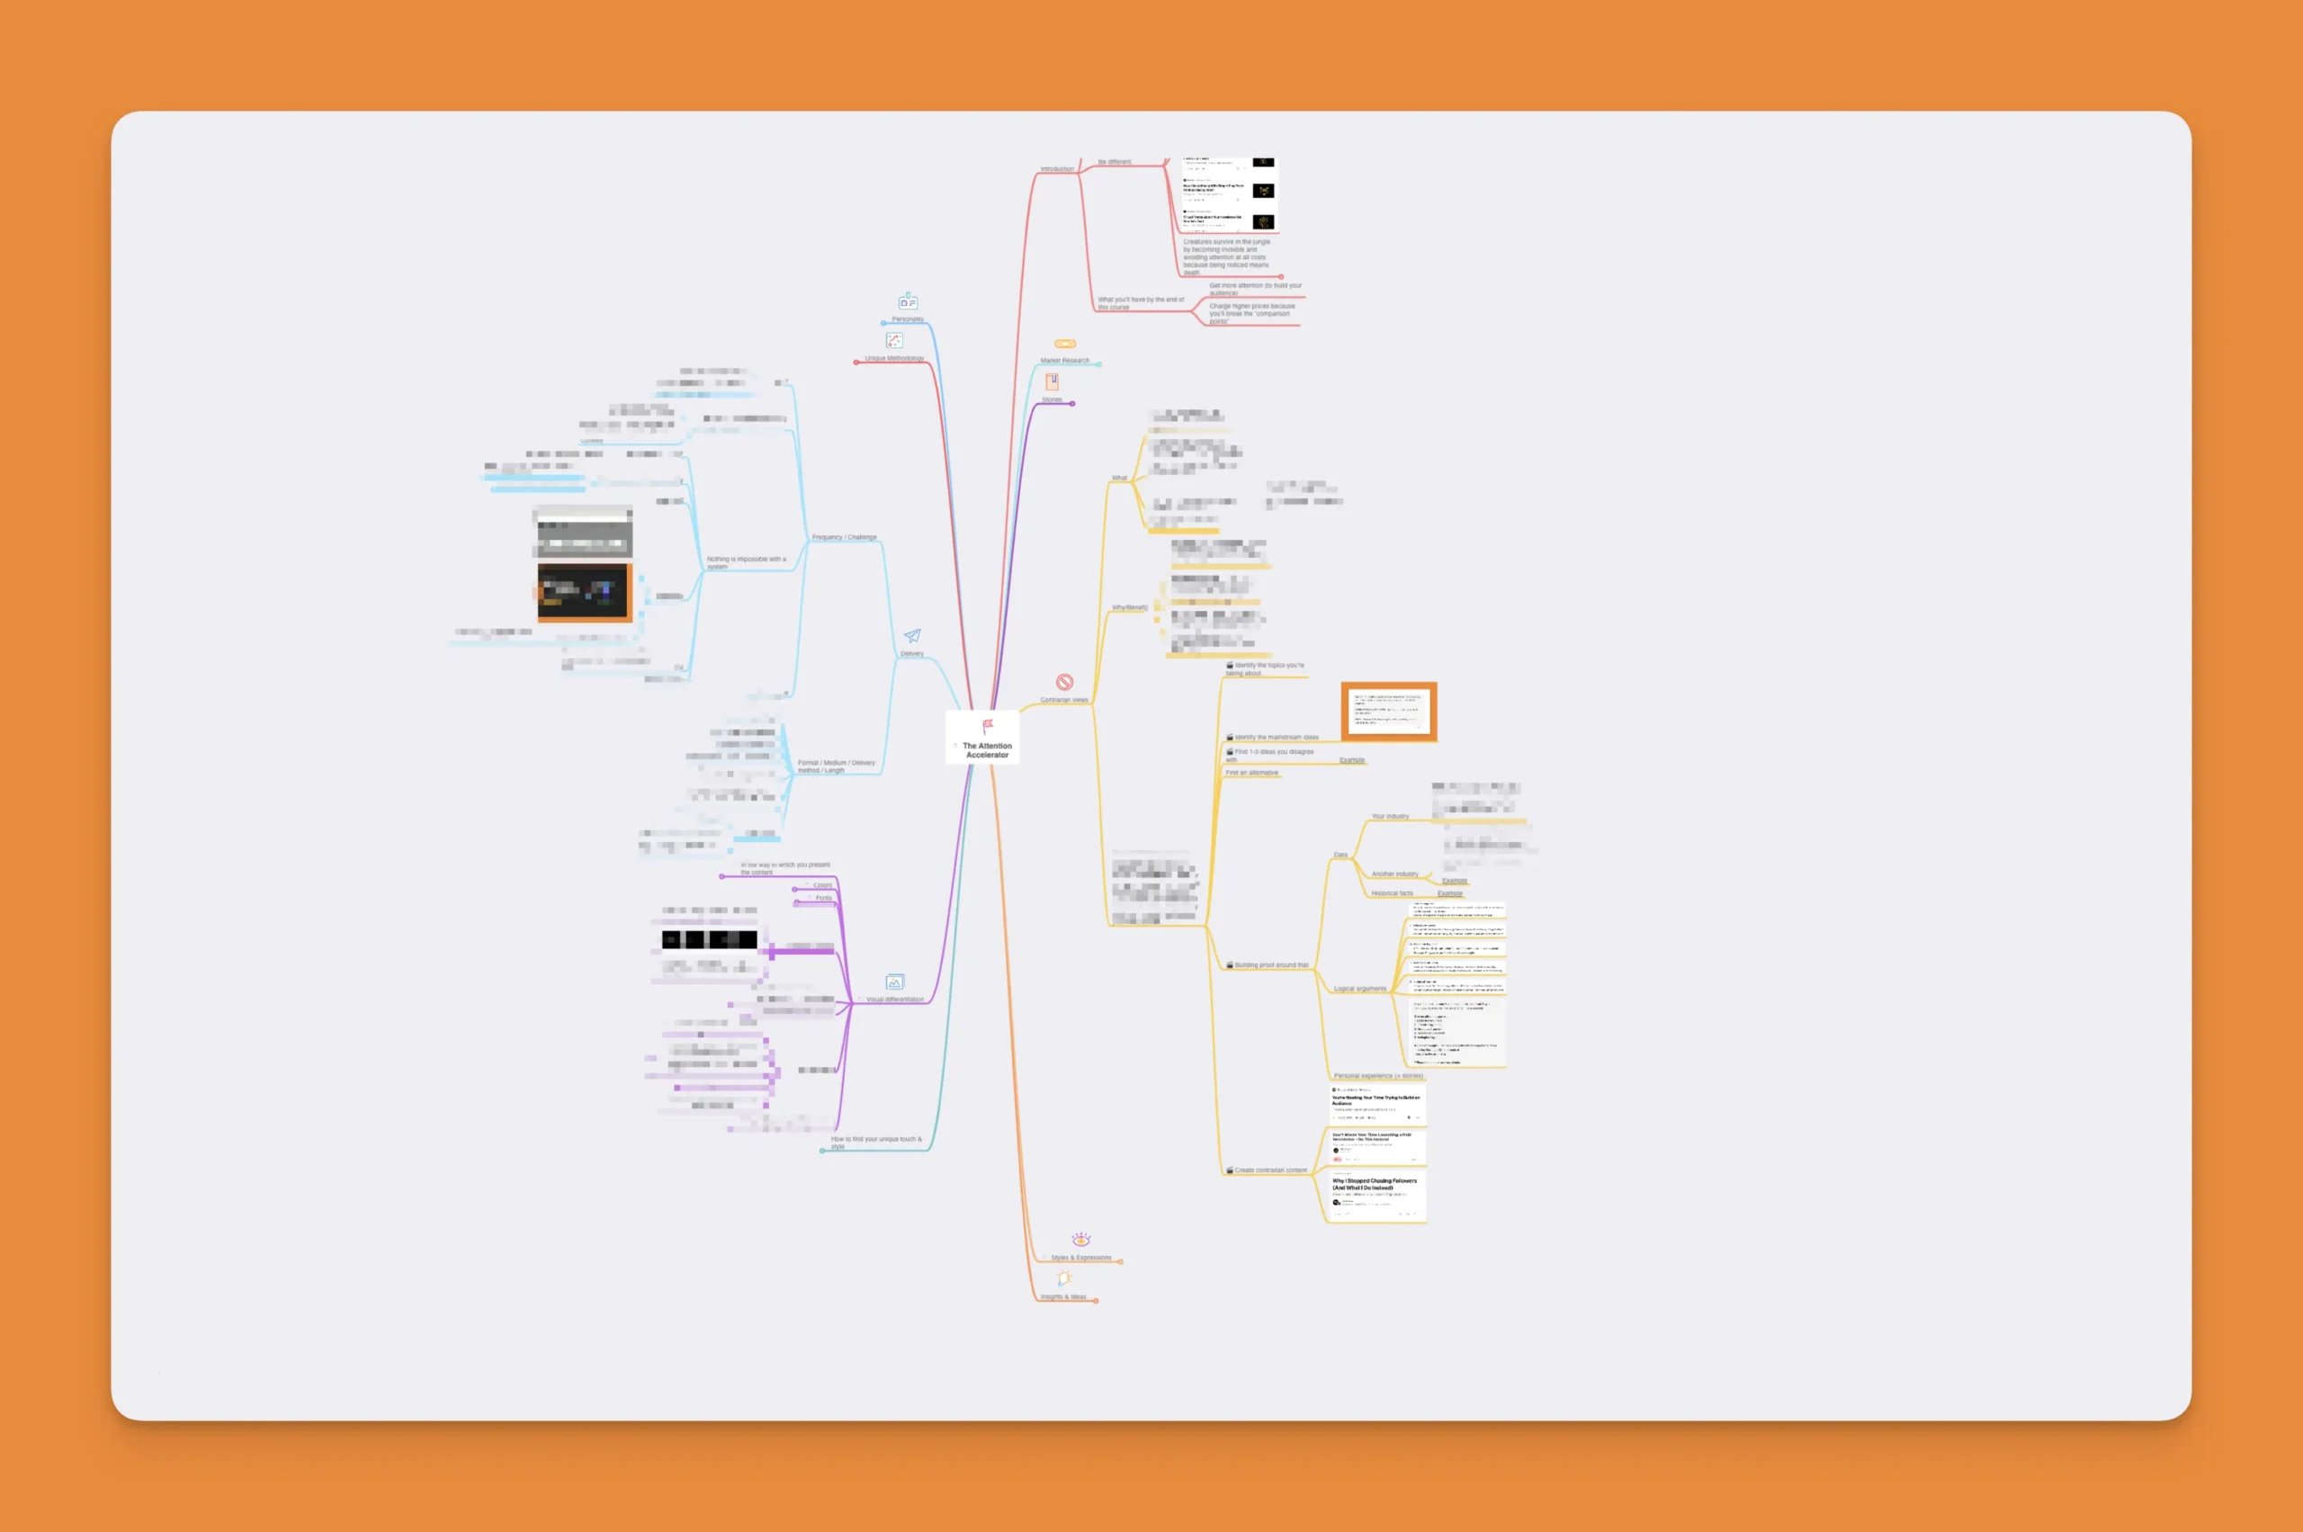This screenshot has height=1532, width=2303.
Task: Open the Example link after 'Find 1-3 ideas'
Action: (1351, 760)
